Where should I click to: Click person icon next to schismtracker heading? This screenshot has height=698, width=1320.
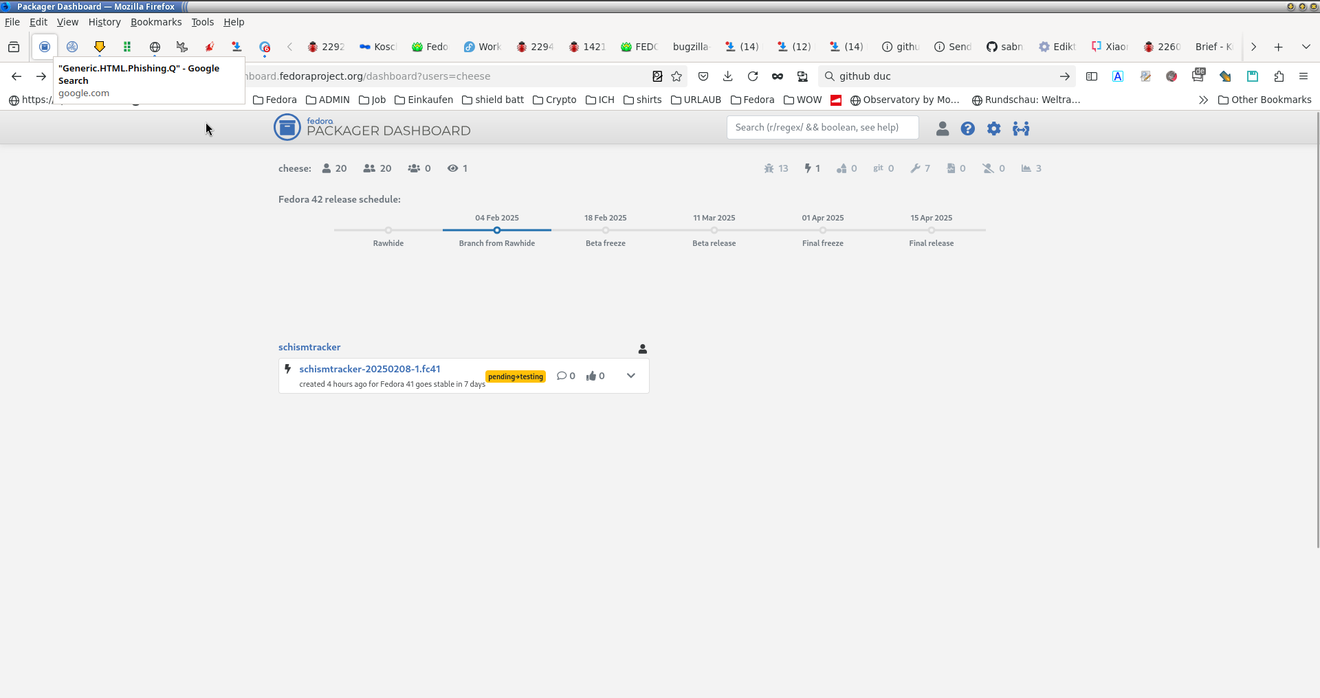click(643, 349)
